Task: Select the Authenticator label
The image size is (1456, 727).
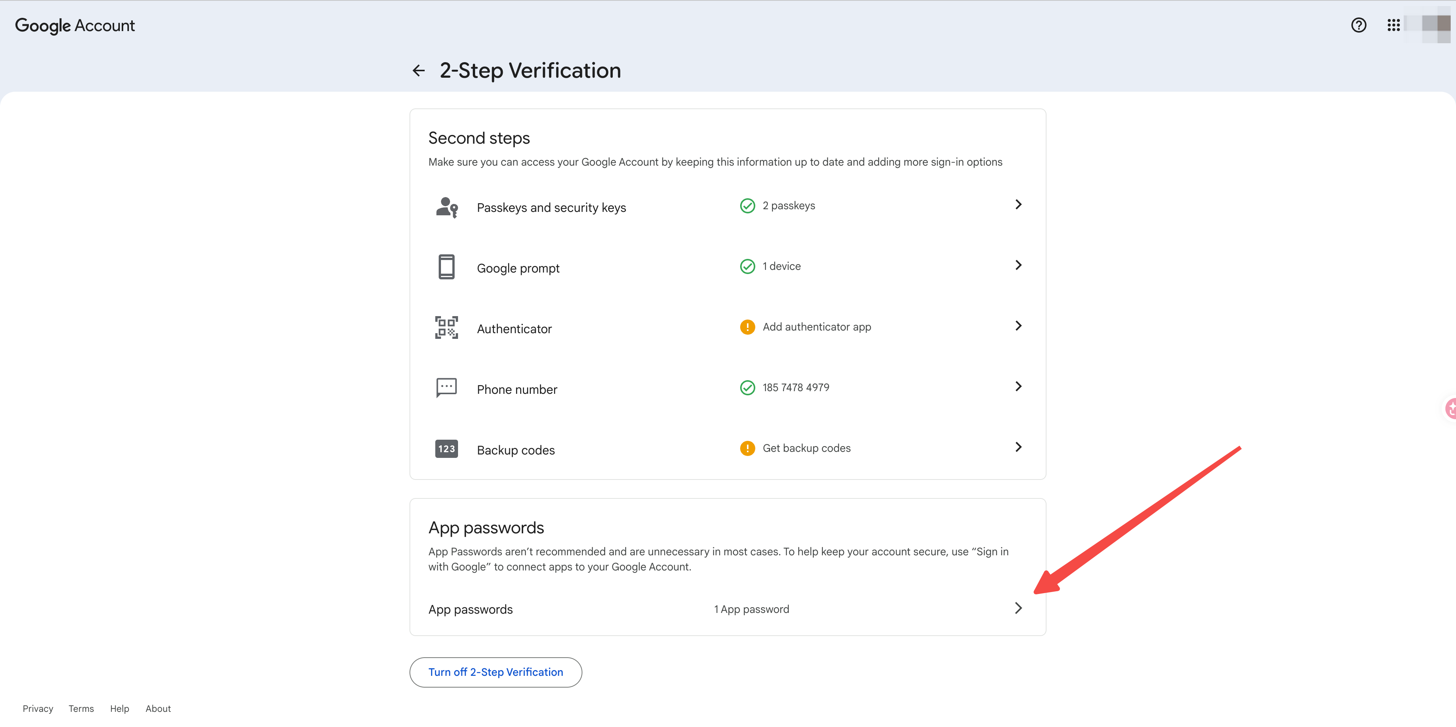Action: [515, 329]
